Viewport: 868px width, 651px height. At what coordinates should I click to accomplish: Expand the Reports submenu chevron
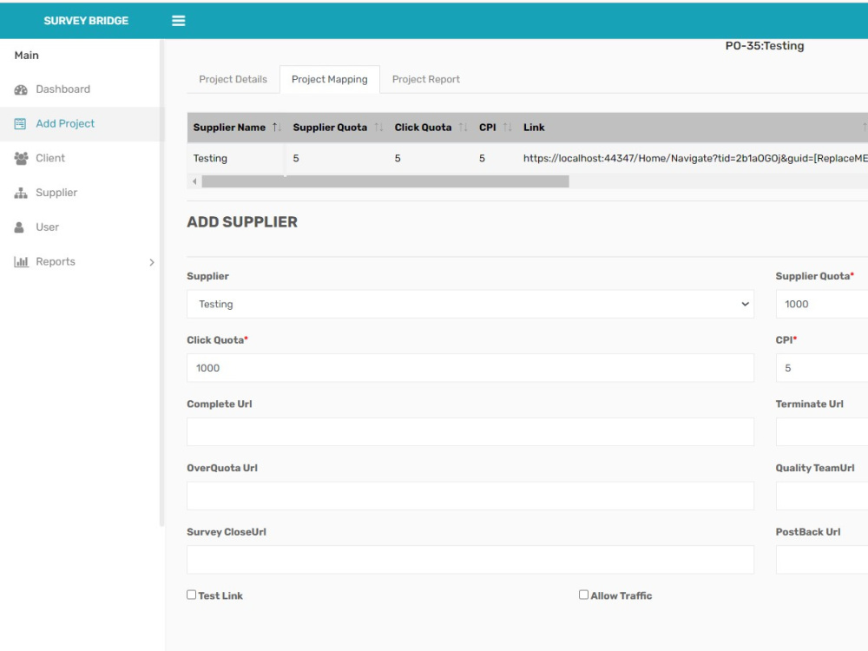(x=152, y=262)
